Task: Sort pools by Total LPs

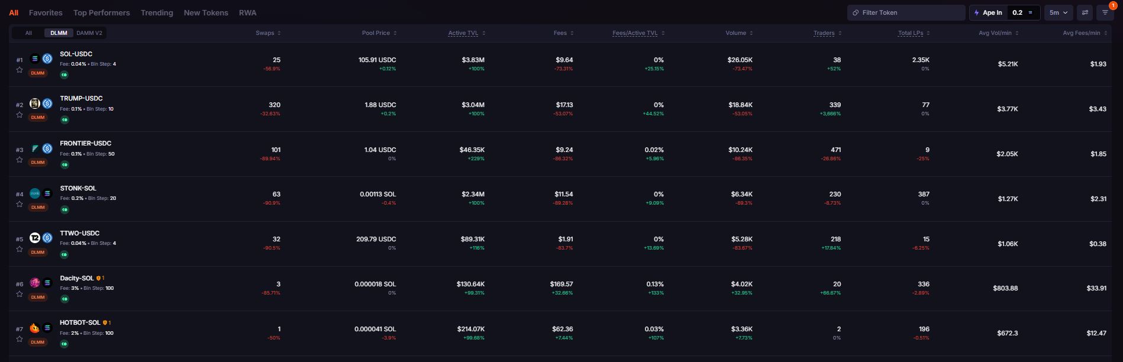Action: 914,33
